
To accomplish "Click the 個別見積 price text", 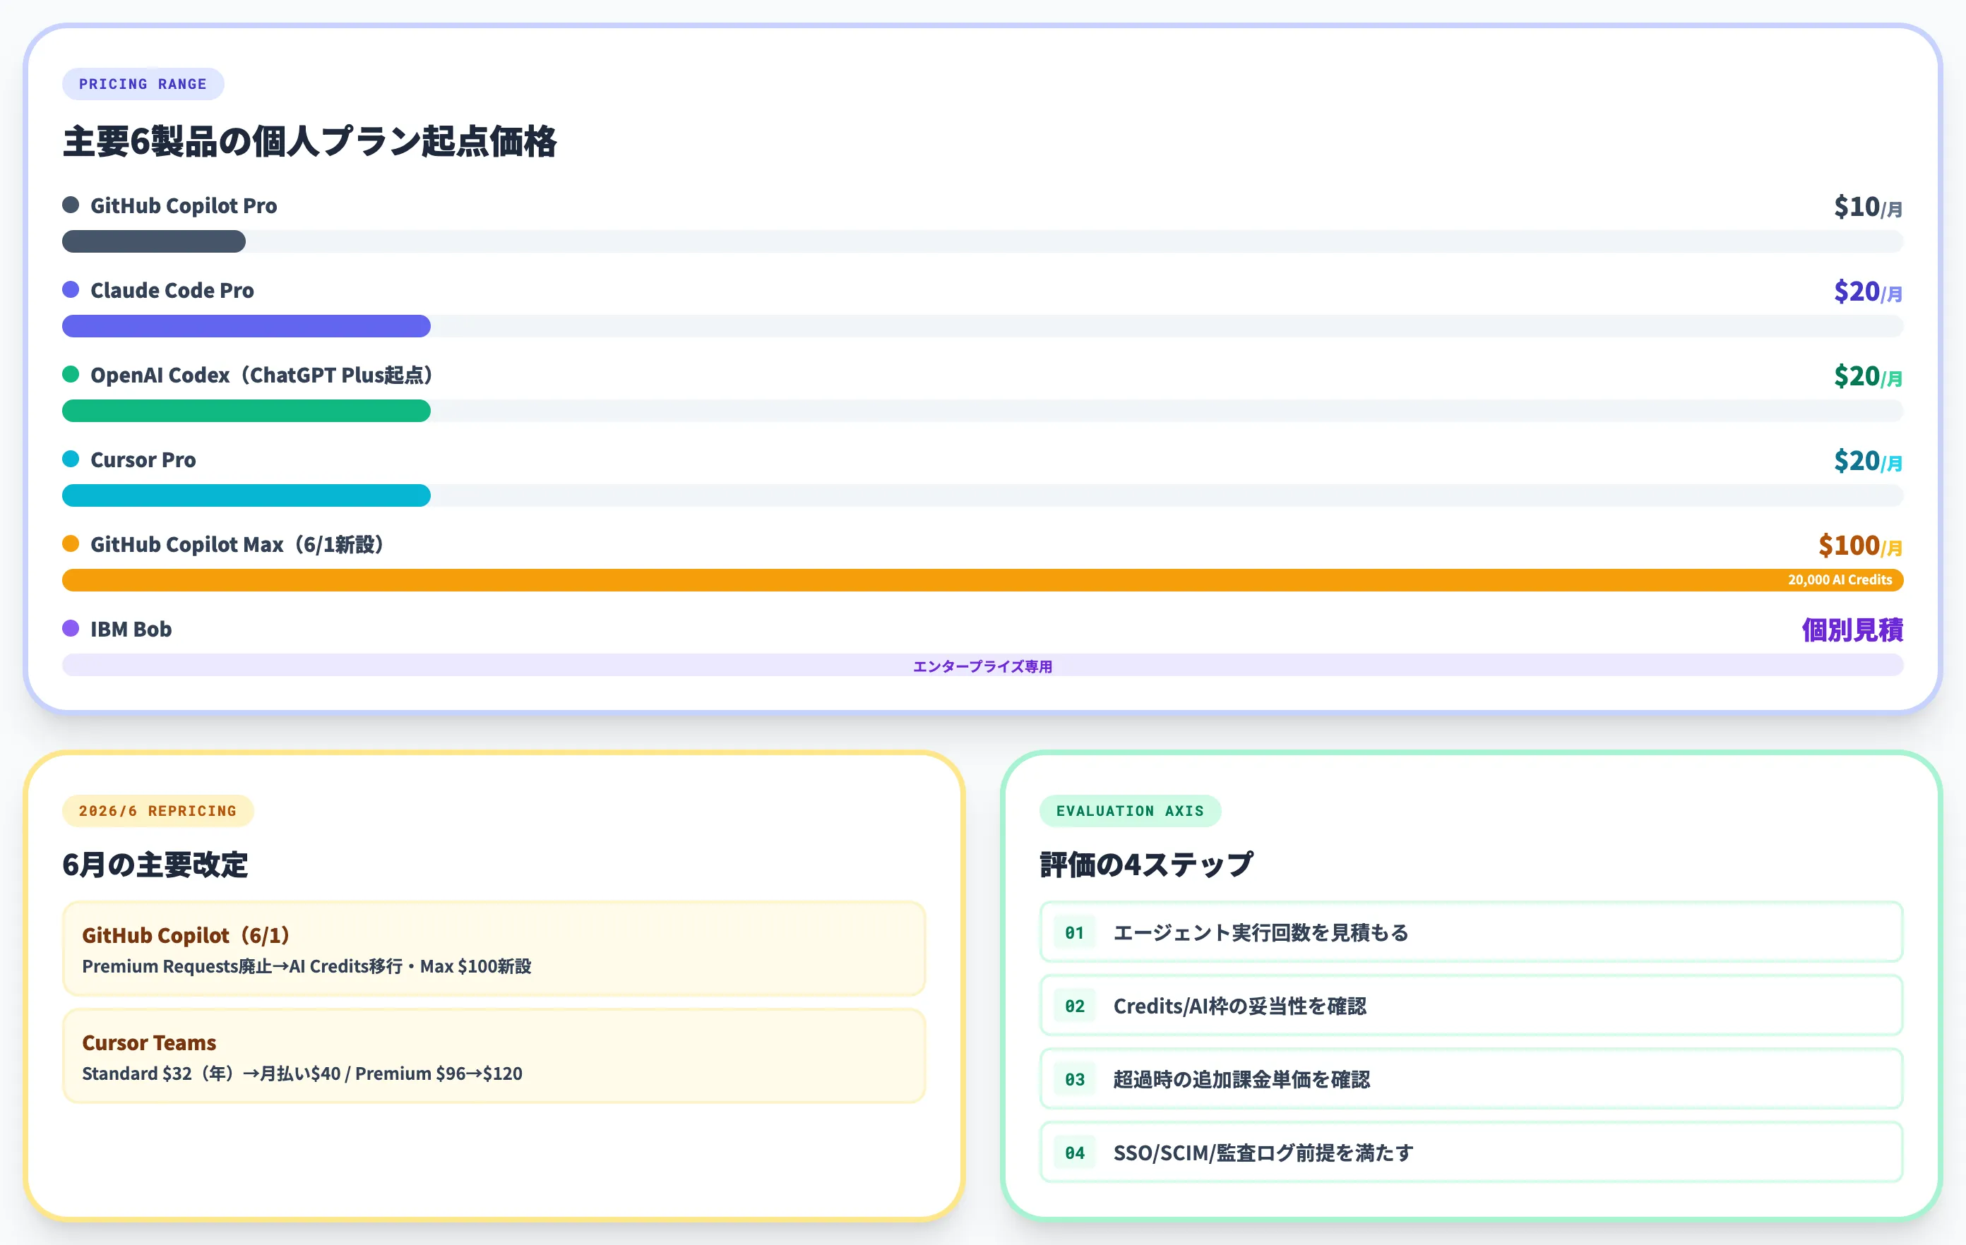I will pyautogui.click(x=1852, y=630).
